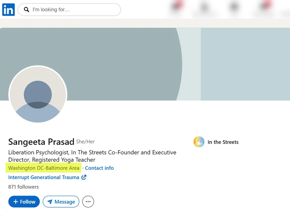Focus the "I'm looking for…" search field
The width and height of the screenshot is (290, 216).
(69, 10)
